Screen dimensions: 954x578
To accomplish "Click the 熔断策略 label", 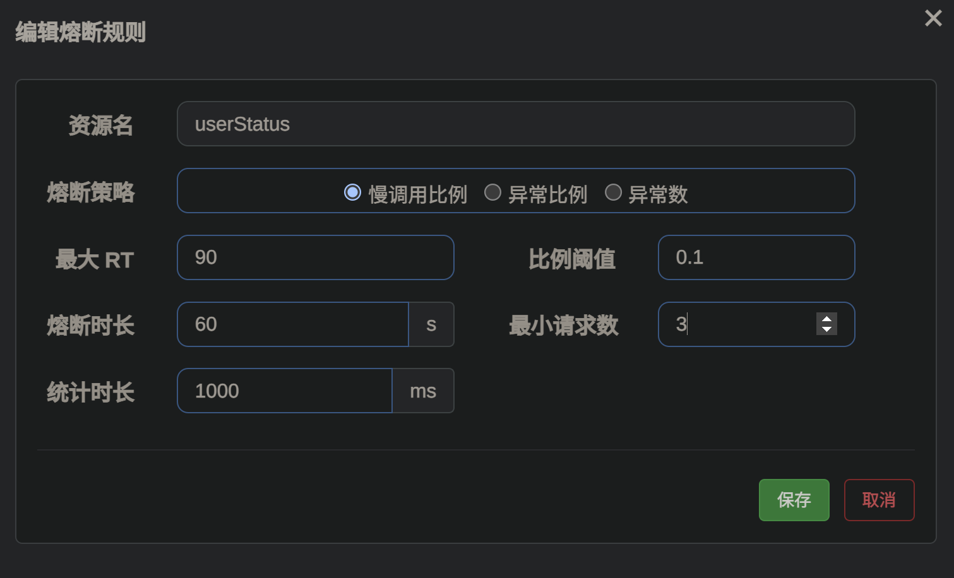I will point(91,192).
